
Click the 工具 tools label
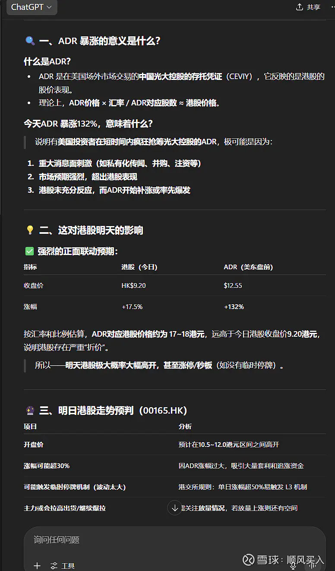(68, 566)
